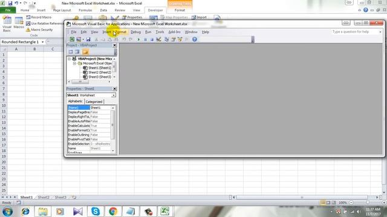This screenshot has width=387, height=217.
Task: Click Insert Worksheet icon after Sheet3 tab
Action: point(74,197)
